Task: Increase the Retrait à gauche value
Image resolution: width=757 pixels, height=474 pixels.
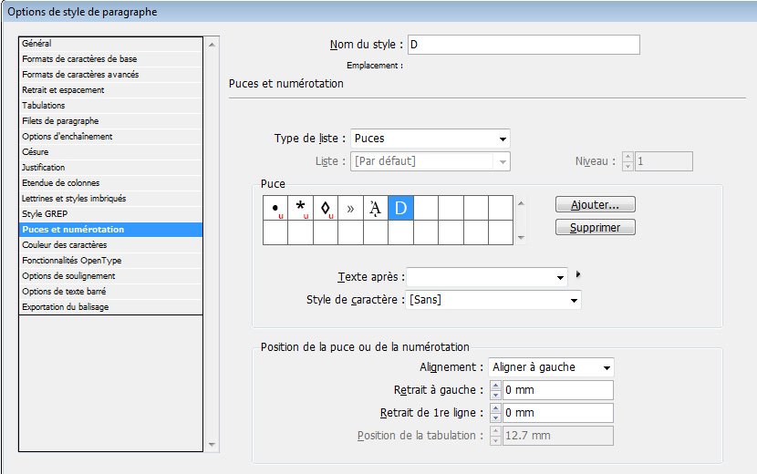Action: 496,386
